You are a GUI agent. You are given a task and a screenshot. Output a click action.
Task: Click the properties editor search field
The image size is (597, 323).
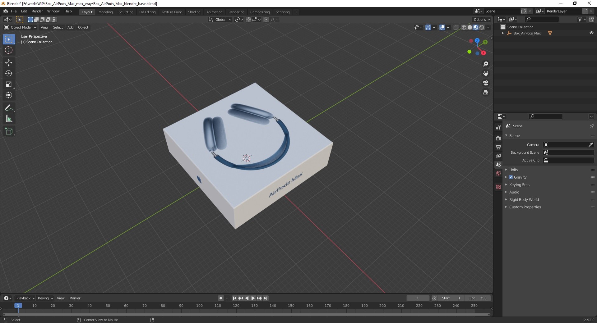pyautogui.click(x=546, y=116)
